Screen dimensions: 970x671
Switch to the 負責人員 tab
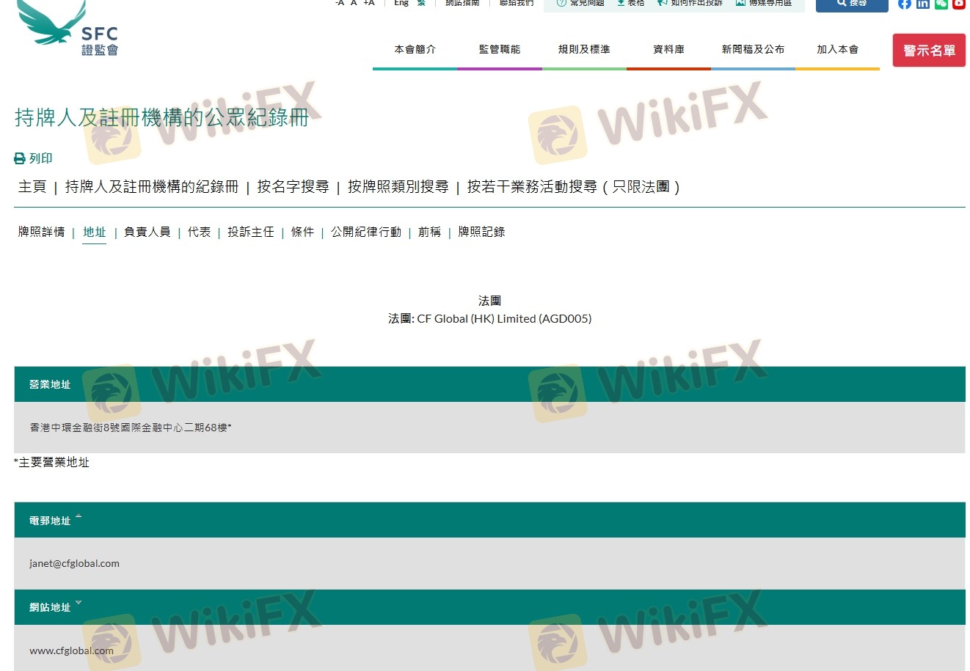(x=147, y=232)
